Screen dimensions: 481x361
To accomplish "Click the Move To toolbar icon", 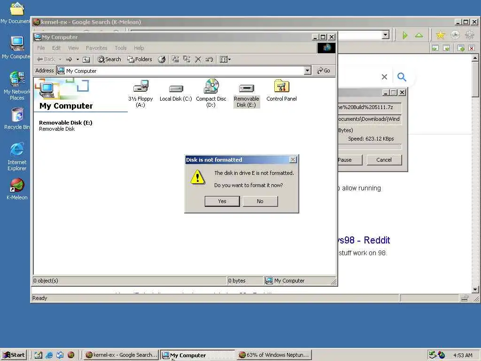I will 176,60.
